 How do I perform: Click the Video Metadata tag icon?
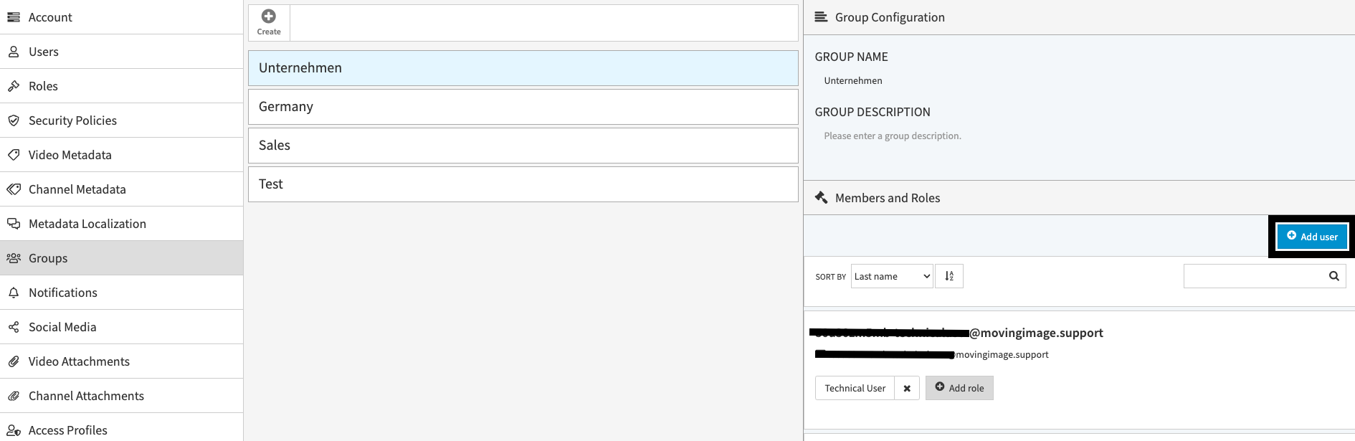pyautogui.click(x=14, y=155)
